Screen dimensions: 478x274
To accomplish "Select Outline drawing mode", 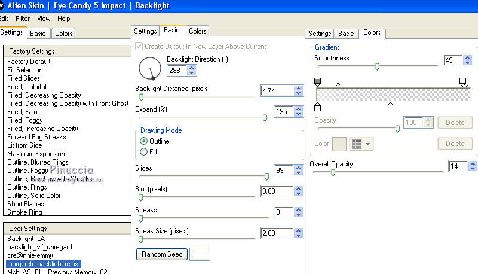I will [x=143, y=141].
